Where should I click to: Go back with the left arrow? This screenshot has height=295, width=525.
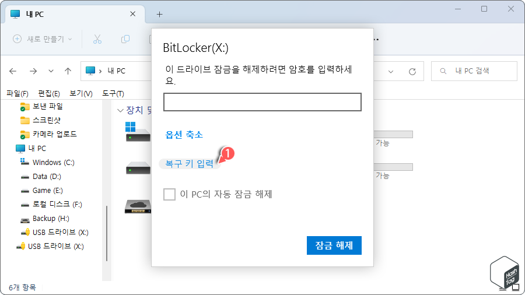13,71
